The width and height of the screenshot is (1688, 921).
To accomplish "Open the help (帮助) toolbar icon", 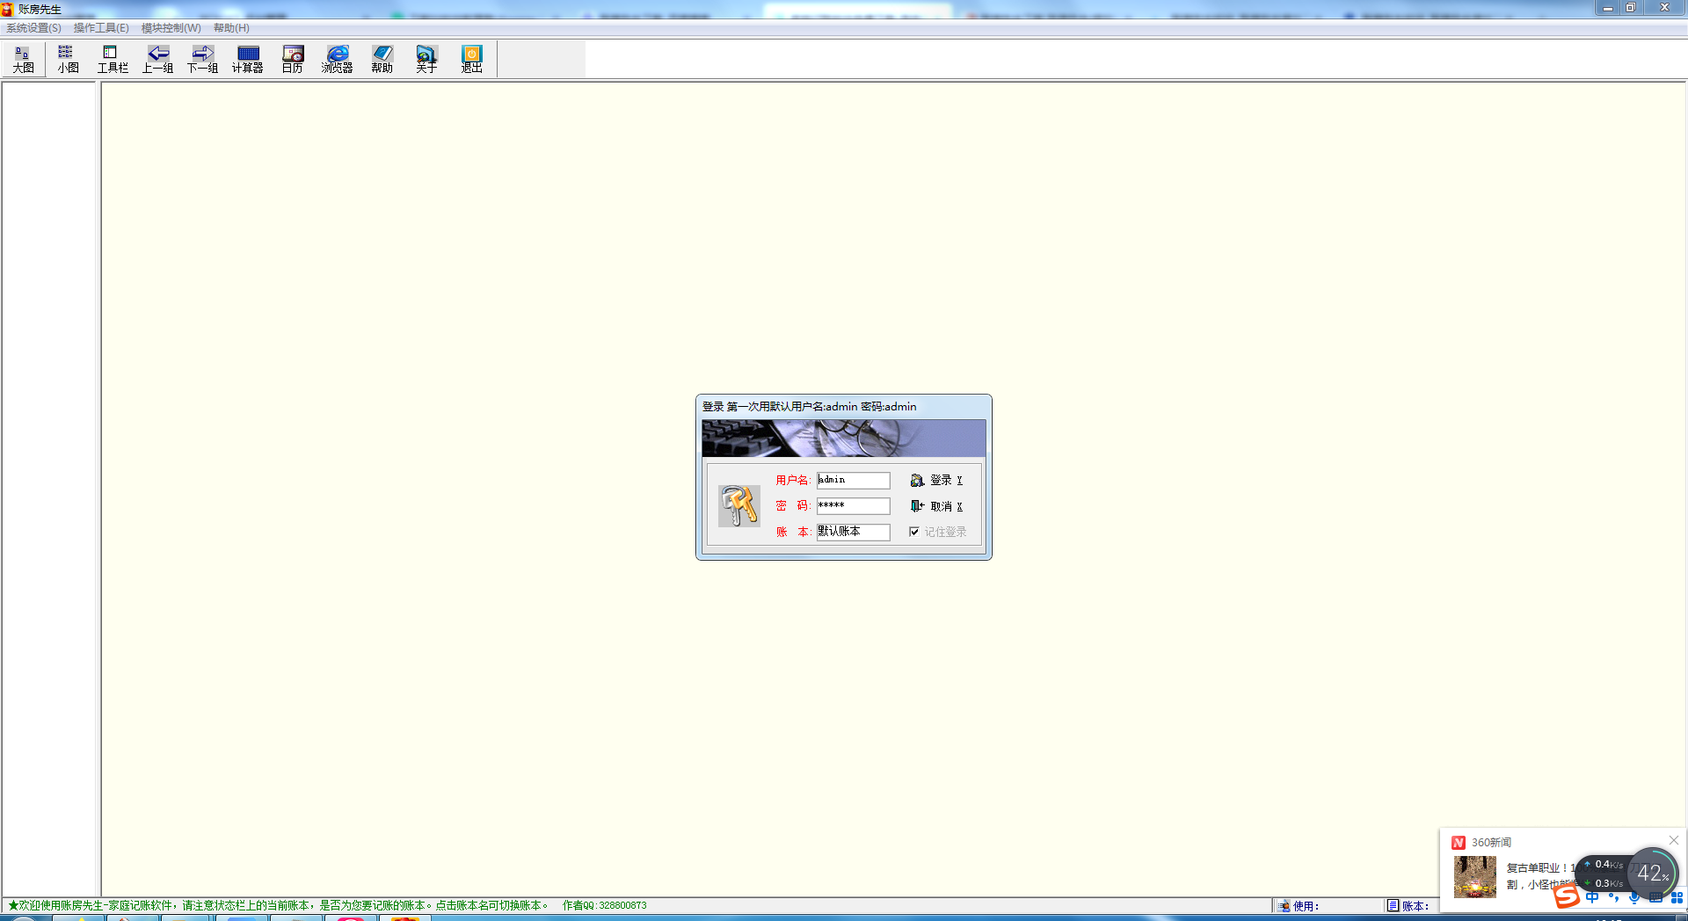I will coord(382,60).
